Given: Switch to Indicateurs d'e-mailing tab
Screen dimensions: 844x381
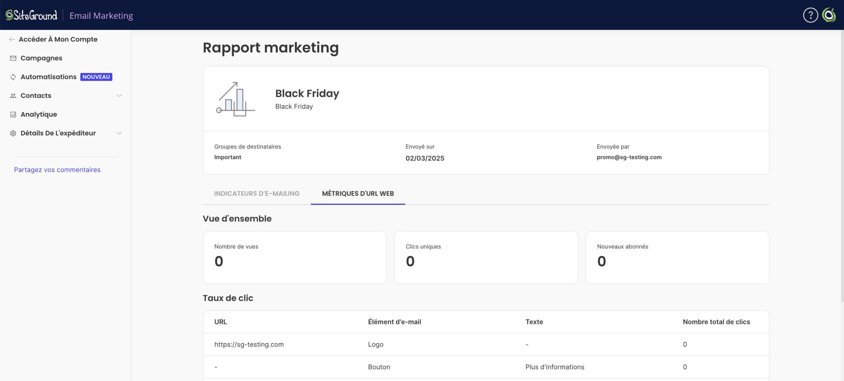Looking at the screenshot, I should click(256, 193).
